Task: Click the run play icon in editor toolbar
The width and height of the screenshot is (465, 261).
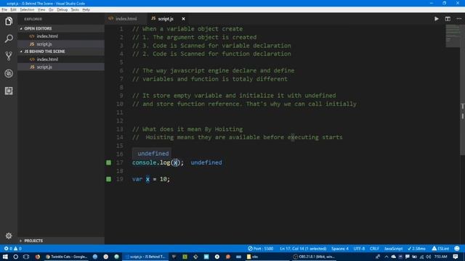Action: (x=436, y=19)
